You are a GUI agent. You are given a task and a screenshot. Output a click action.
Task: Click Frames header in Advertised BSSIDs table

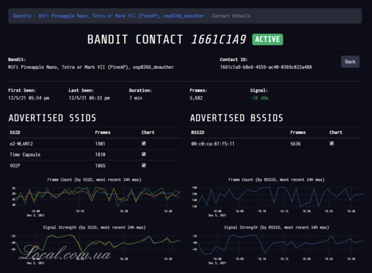coord(298,132)
